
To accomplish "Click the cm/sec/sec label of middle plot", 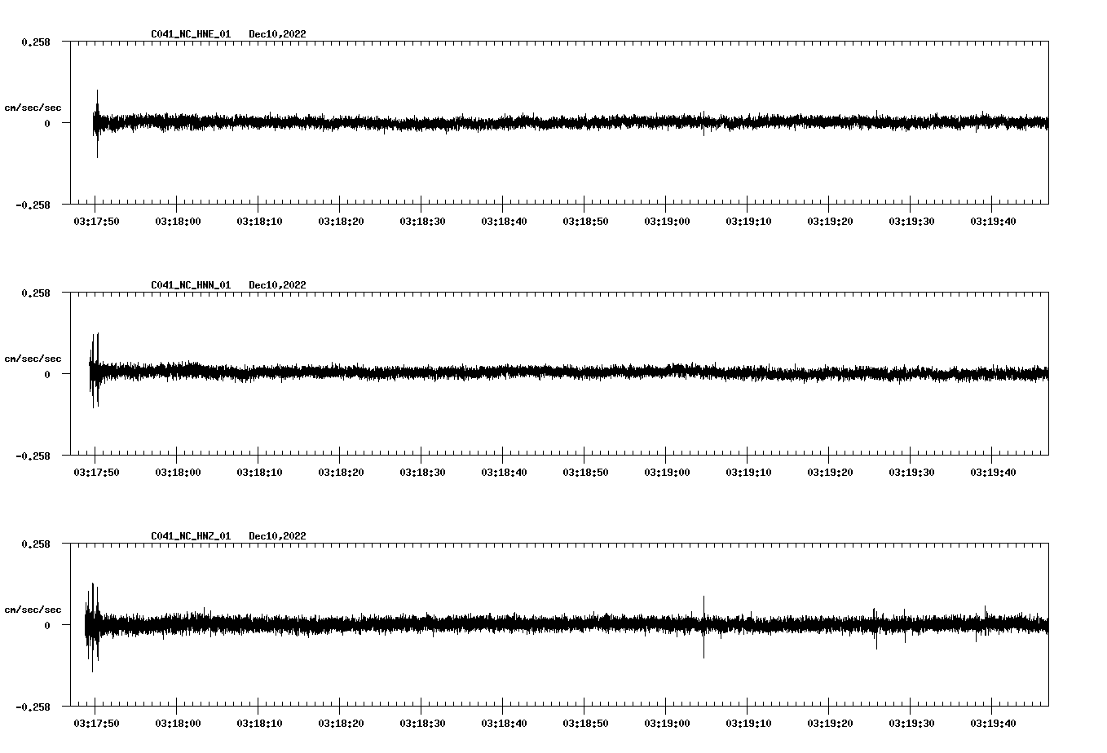I will coord(33,358).
